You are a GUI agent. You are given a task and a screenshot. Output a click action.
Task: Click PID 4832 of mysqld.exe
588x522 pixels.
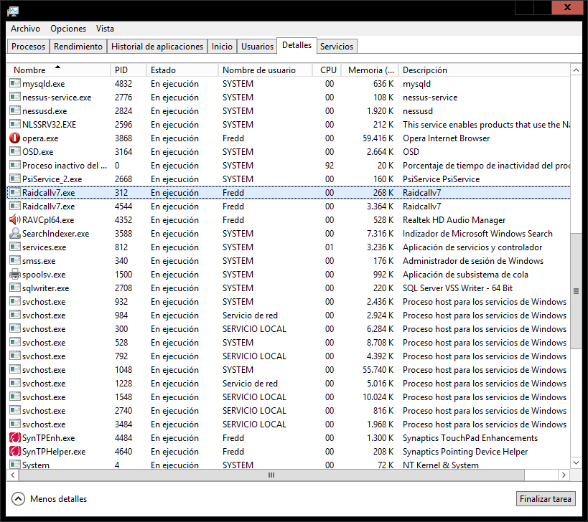[123, 83]
